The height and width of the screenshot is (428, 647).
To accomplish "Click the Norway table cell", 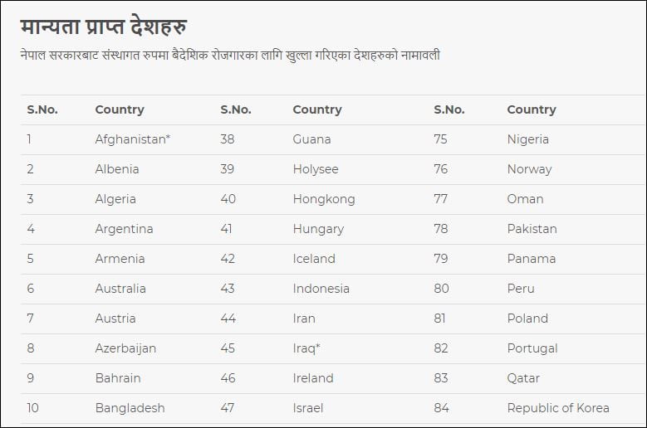I will [529, 169].
